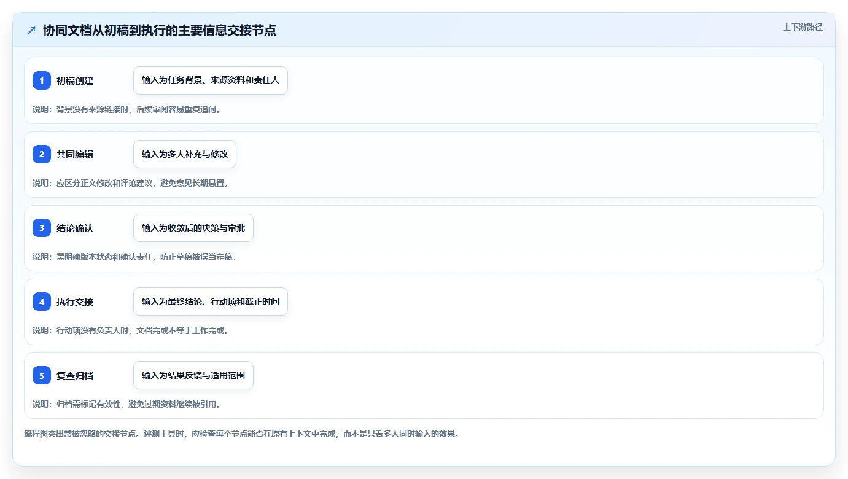
Task: Click the step 4 number badge
Action: (42, 302)
